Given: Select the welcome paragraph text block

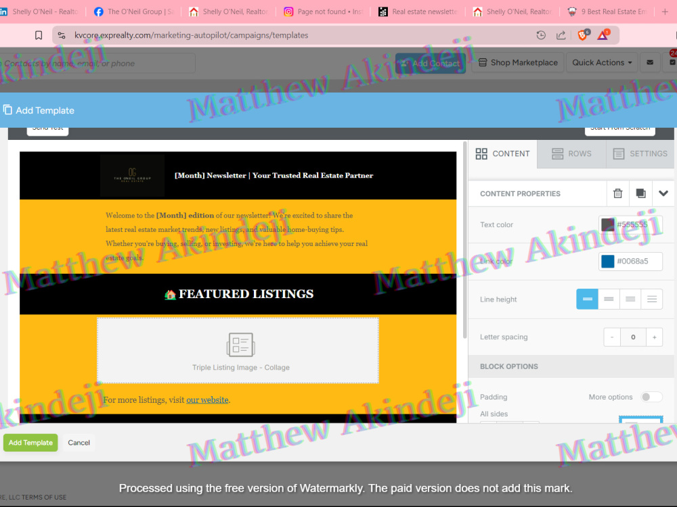Looking at the screenshot, I should tap(238, 237).
